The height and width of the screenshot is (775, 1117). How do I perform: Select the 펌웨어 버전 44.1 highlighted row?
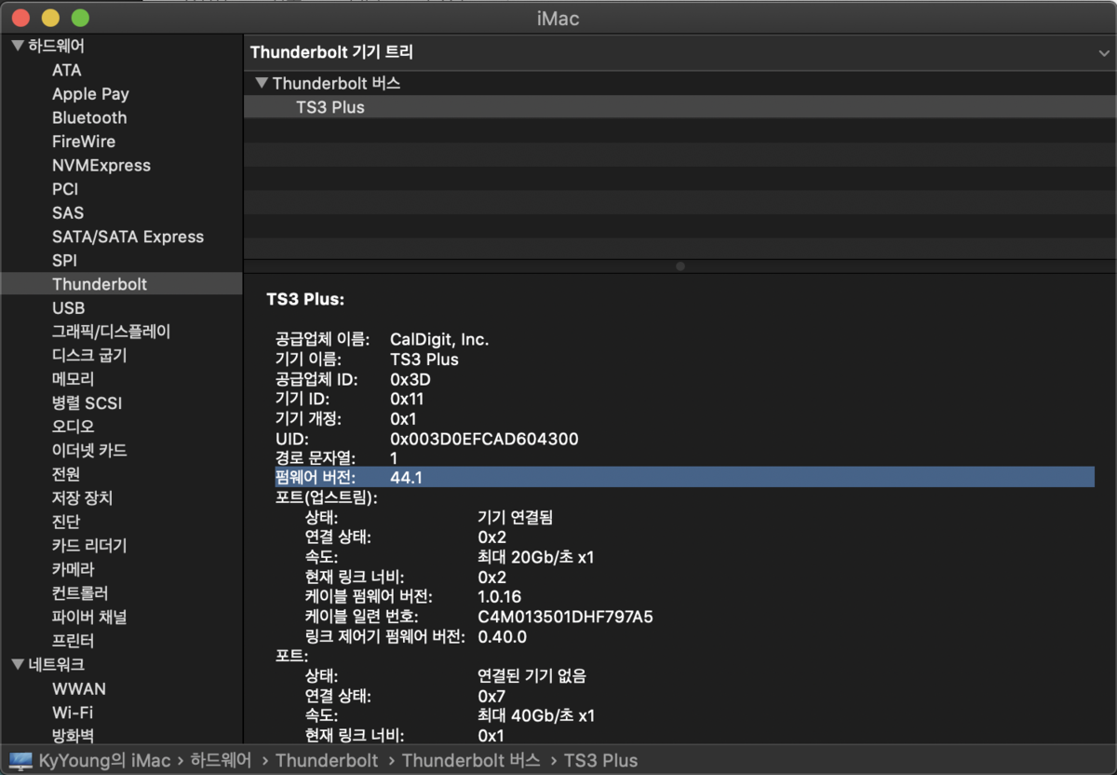pyautogui.click(x=684, y=477)
